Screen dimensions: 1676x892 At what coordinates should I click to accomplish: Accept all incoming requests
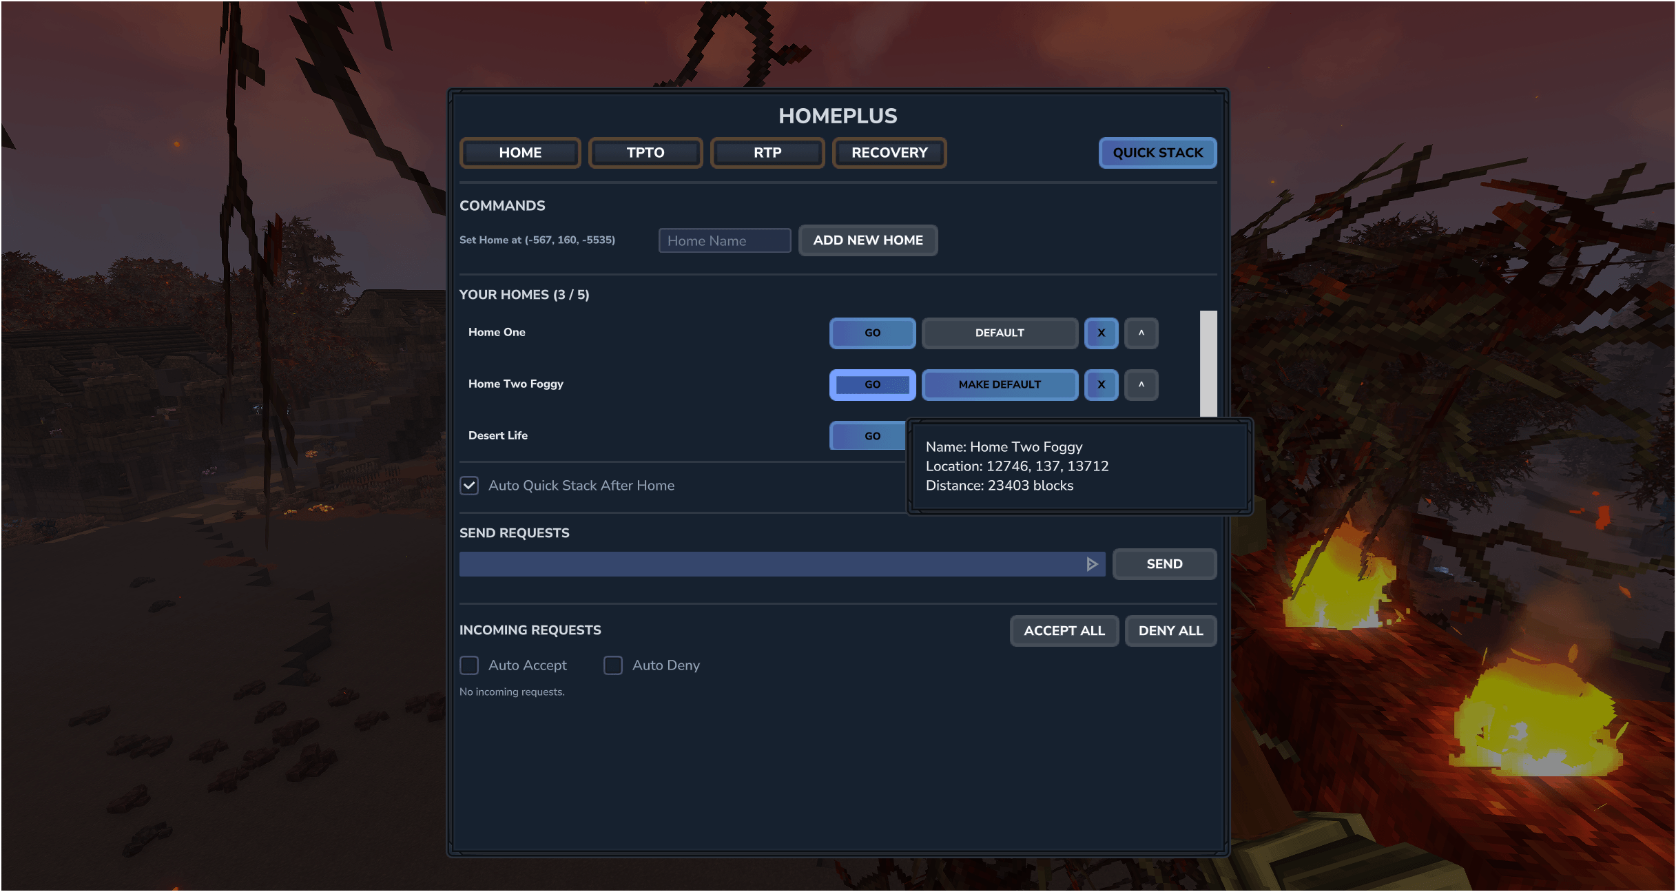(1064, 631)
